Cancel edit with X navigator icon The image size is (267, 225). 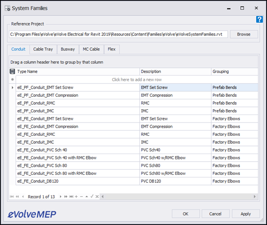coord(97,197)
